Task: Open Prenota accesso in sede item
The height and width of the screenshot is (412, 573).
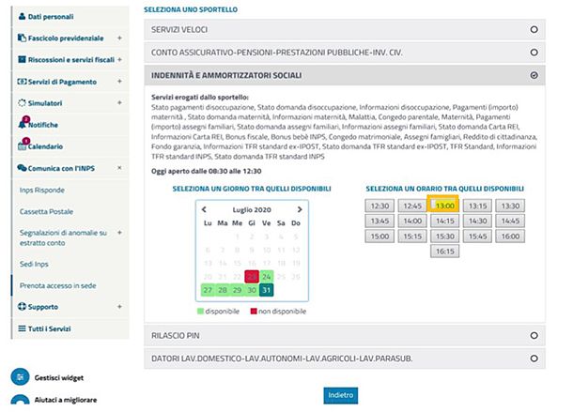Action: 57,285
